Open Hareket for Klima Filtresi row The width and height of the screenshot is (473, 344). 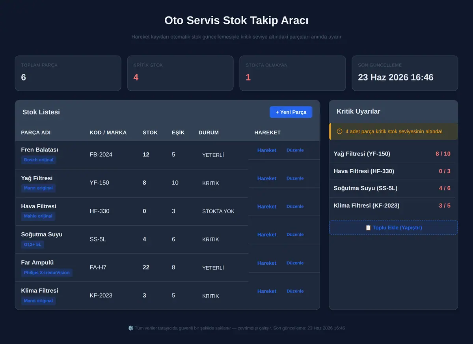267,291
